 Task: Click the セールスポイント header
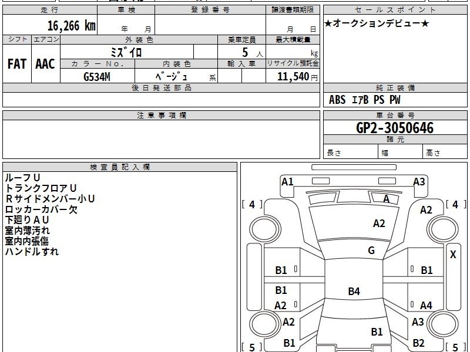click(395, 10)
